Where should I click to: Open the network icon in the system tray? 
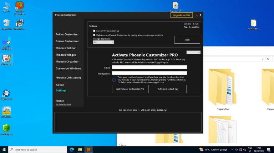[240, 149]
